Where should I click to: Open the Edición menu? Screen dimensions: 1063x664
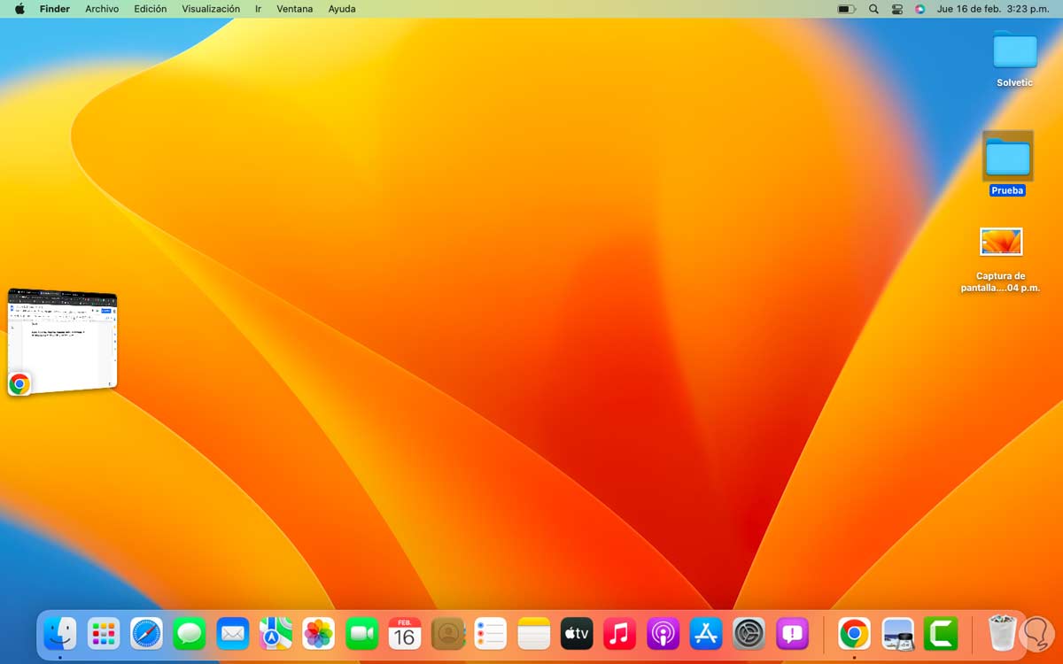click(x=151, y=9)
